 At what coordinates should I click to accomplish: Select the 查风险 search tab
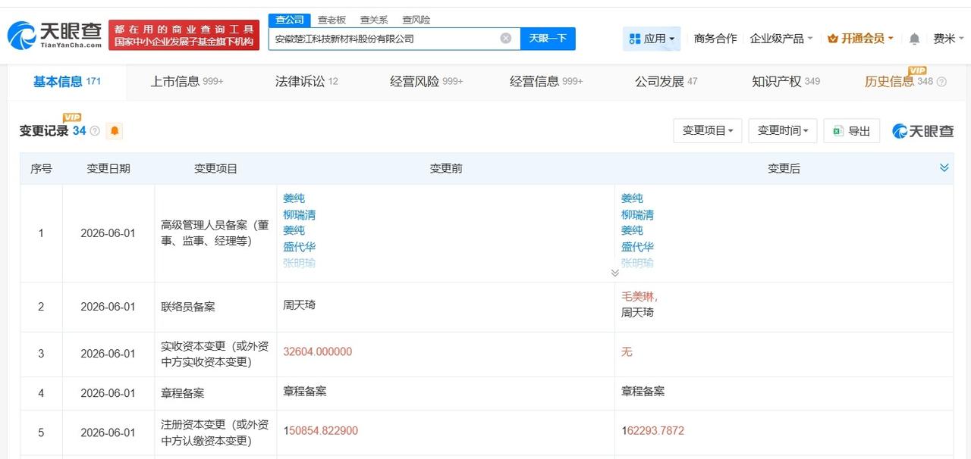(x=416, y=20)
